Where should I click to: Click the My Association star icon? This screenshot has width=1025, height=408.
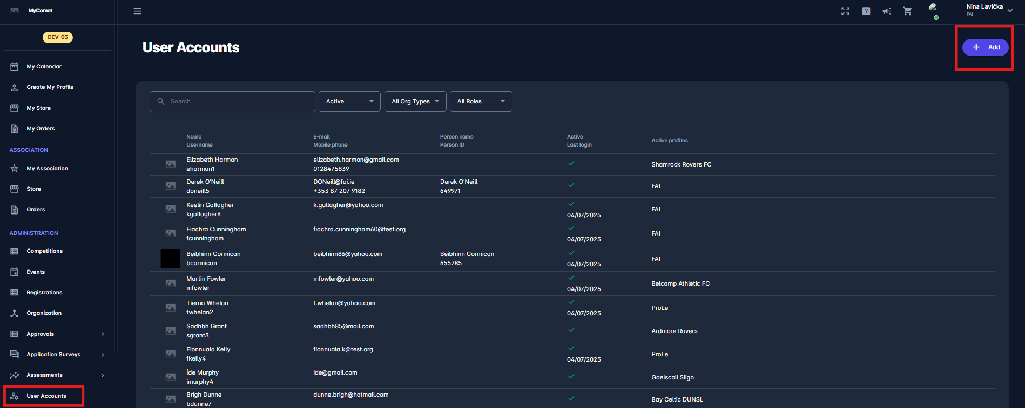click(15, 169)
